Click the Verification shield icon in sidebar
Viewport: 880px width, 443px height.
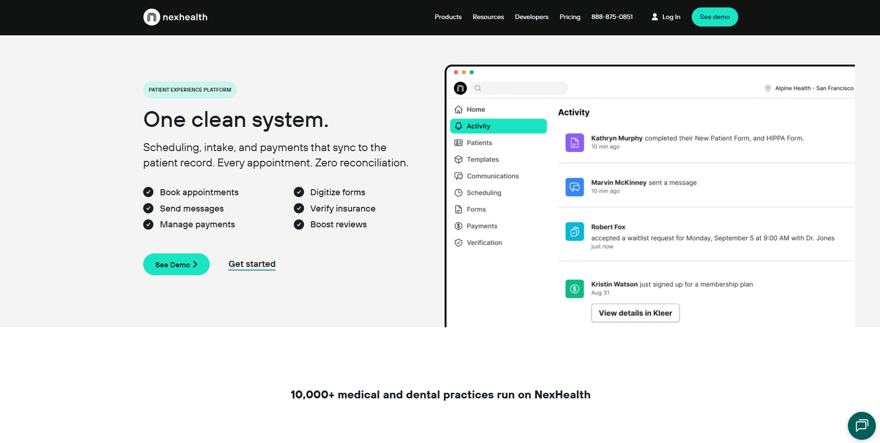458,243
